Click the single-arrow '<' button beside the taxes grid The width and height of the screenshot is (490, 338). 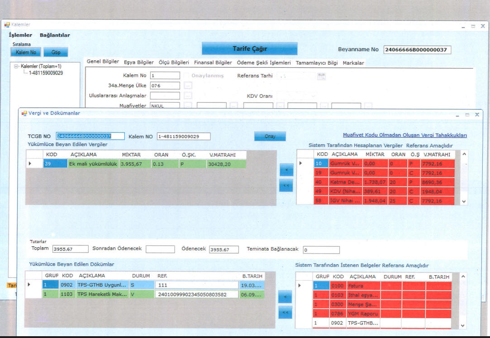[286, 170]
